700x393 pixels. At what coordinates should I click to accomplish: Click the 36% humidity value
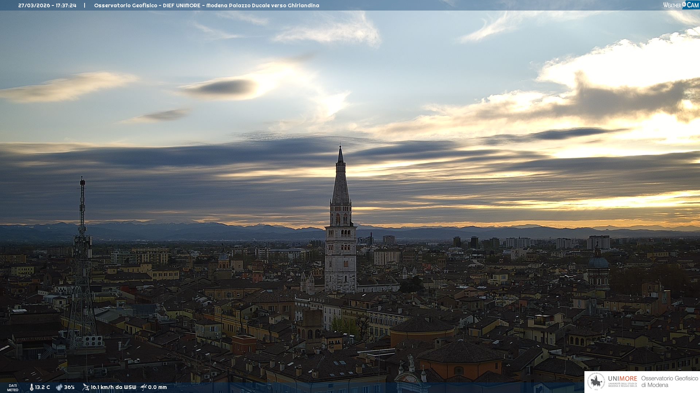[69, 387]
